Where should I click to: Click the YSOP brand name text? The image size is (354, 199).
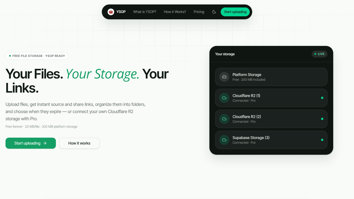[x=121, y=12]
